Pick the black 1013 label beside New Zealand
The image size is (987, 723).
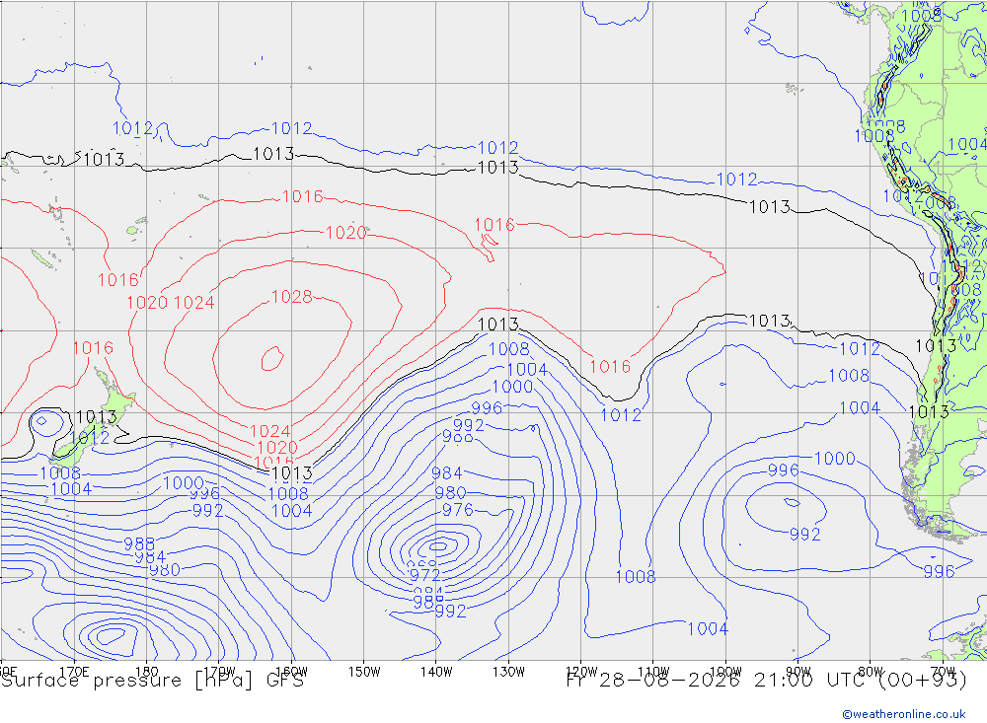[97, 417]
